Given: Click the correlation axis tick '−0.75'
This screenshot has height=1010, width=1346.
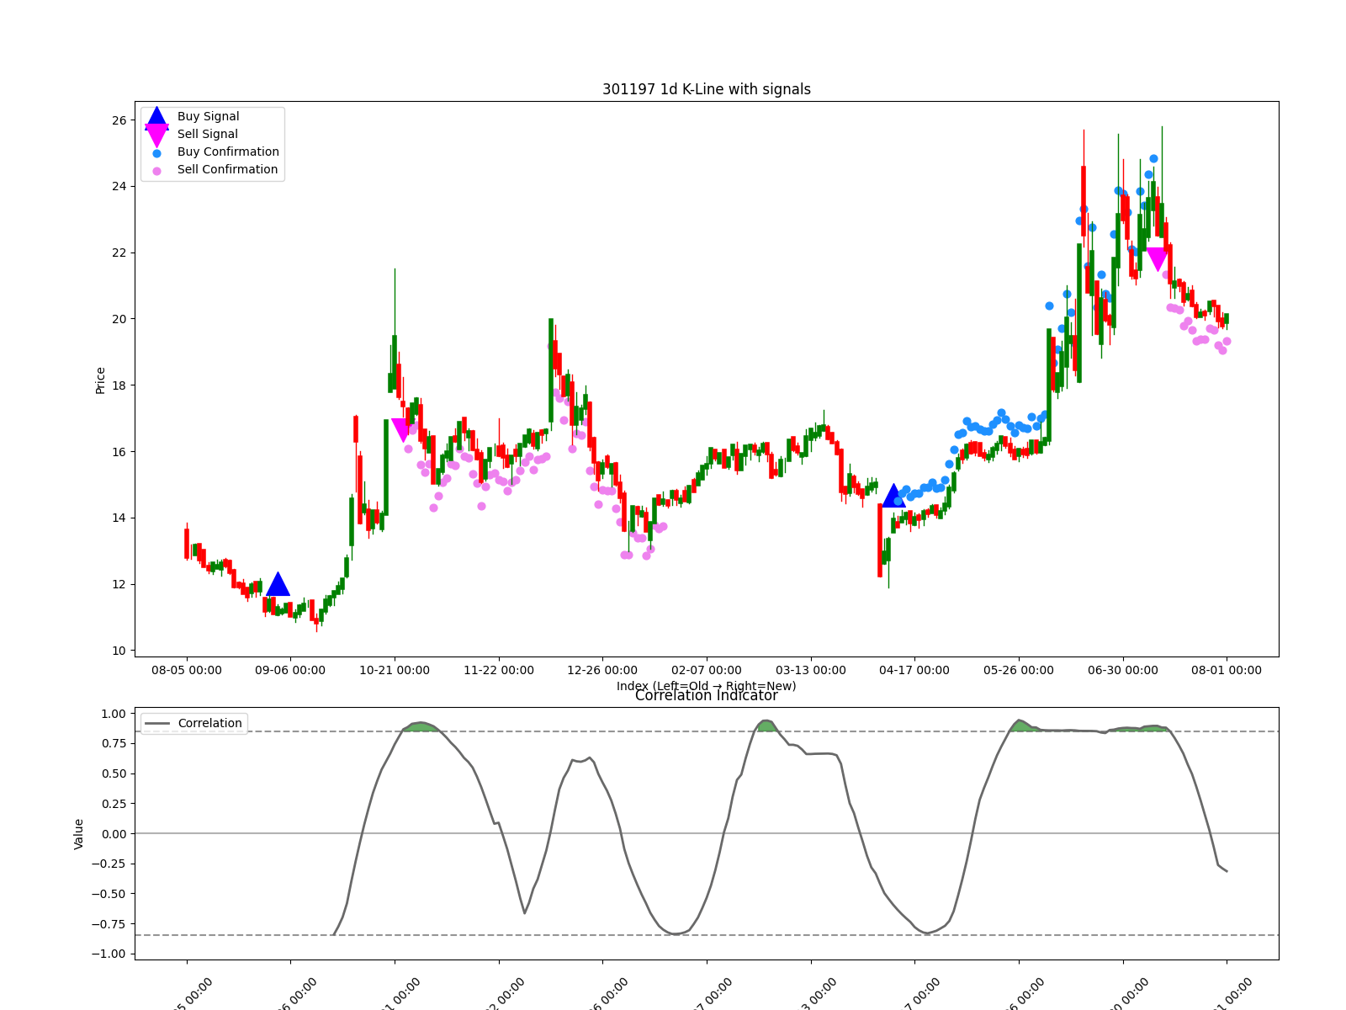Looking at the screenshot, I should click(x=109, y=924).
